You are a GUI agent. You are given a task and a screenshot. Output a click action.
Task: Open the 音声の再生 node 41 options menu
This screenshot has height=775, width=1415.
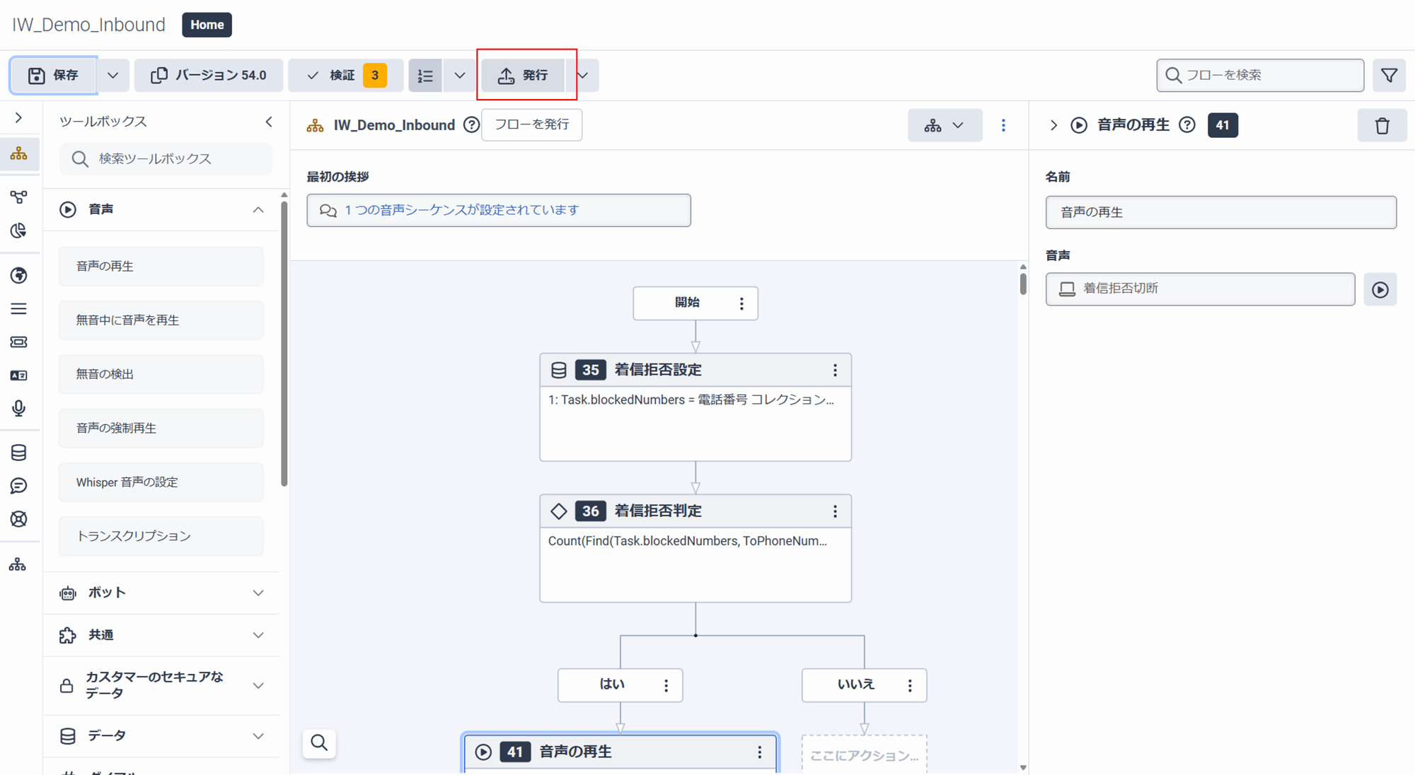click(x=760, y=752)
